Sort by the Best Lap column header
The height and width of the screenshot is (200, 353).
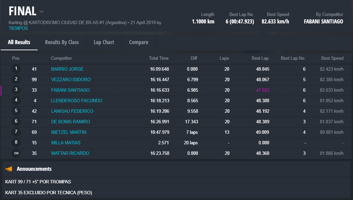pyautogui.click(x=260, y=58)
